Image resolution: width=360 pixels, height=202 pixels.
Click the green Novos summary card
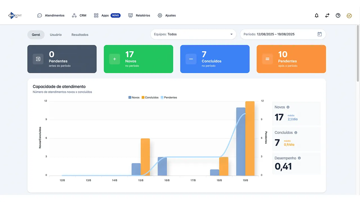[x=138, y=59]
